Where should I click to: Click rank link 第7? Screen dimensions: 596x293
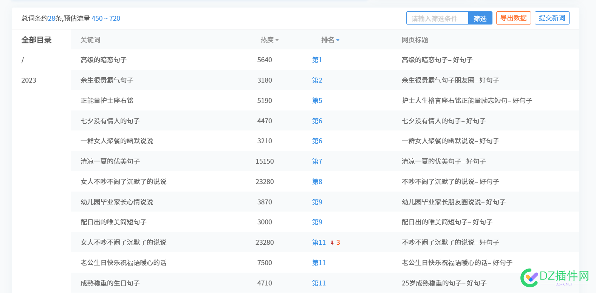point(317,161)
